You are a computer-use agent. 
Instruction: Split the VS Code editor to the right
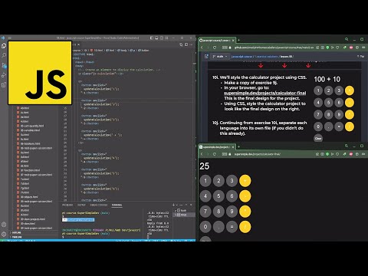tap(186, 44)
